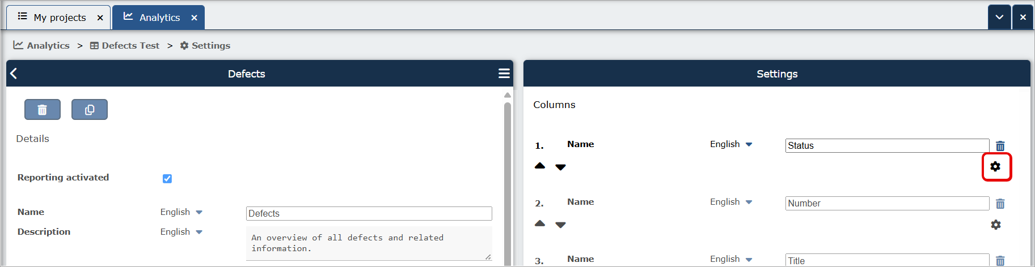Open the Number column gear settings

tap(995, 225)
